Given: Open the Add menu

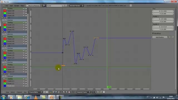Looking at the screenshot, I should click(x=11, y=6).
